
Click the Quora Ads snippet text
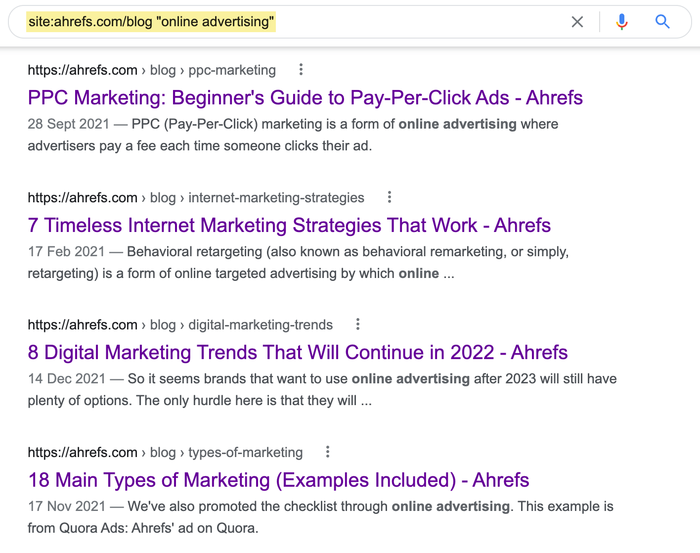[320, 517]
